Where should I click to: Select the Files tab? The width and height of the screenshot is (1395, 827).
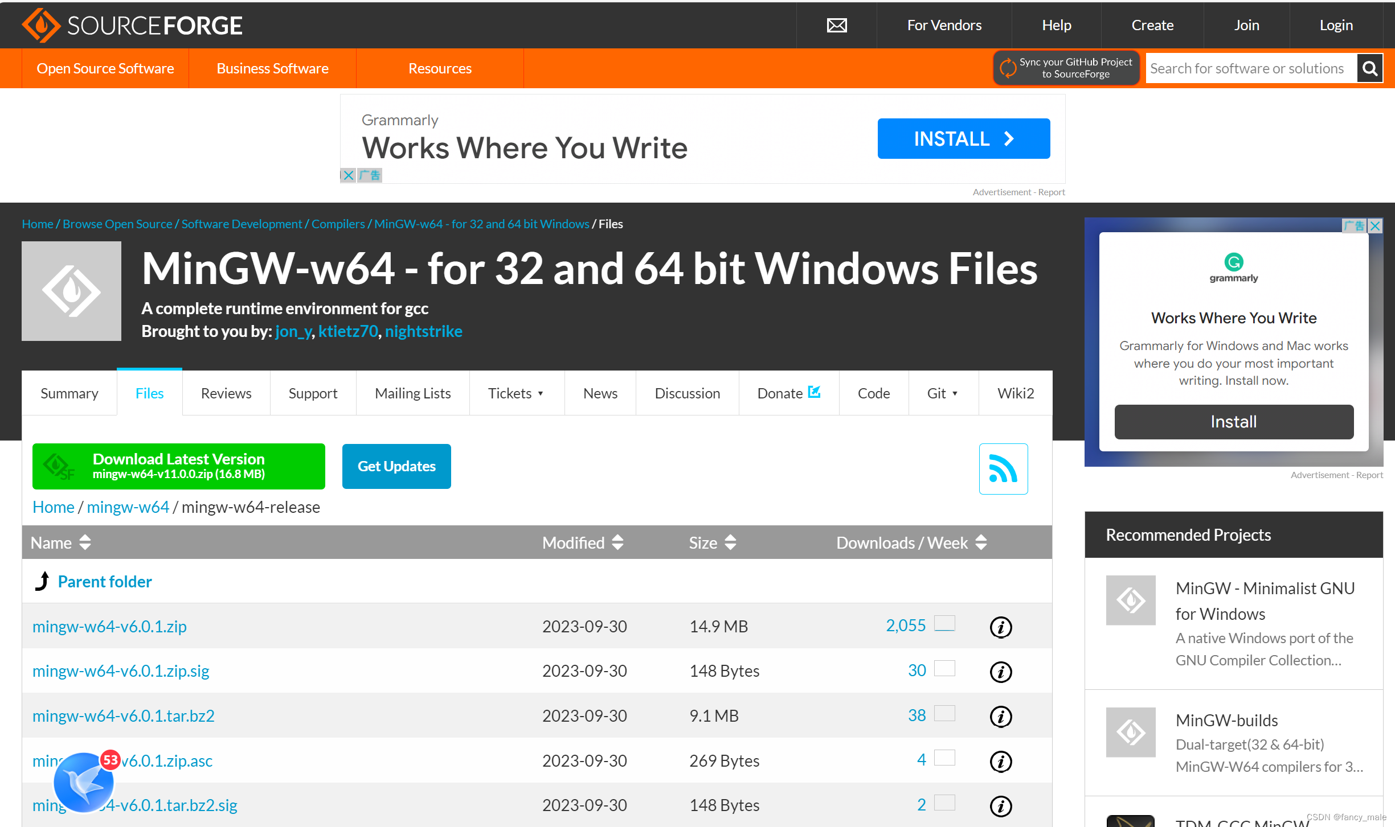[x=149, y=393]
